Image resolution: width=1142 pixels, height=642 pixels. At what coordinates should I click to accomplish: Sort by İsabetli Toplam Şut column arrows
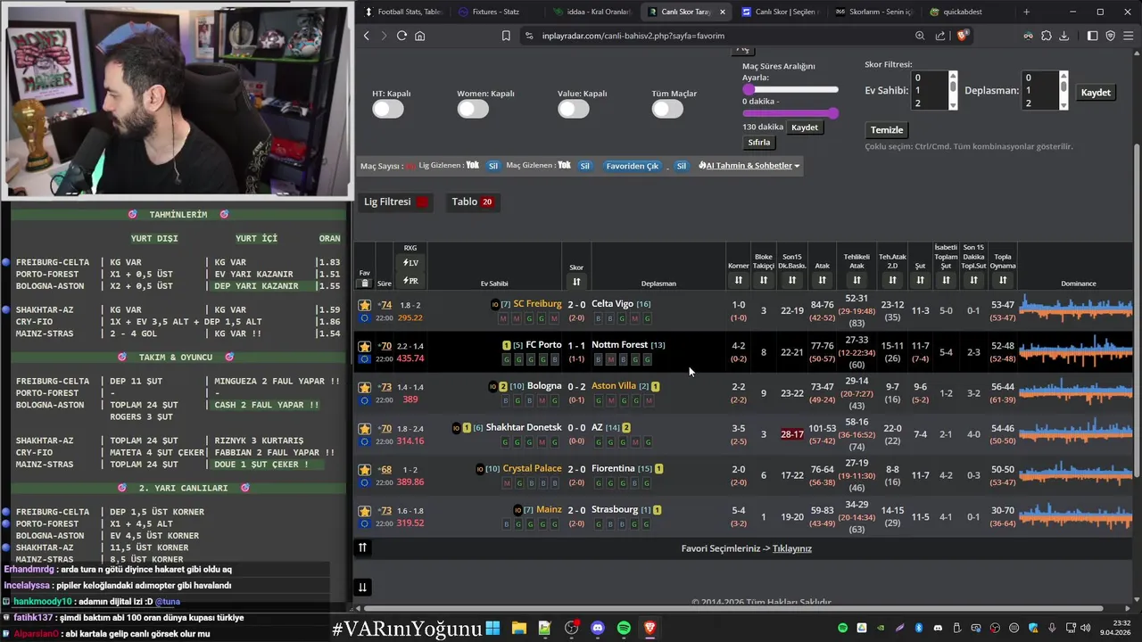tap(946, 280)
